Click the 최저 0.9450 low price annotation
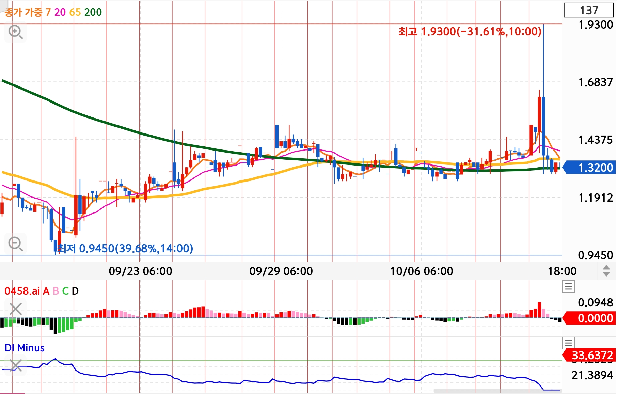 125,248
